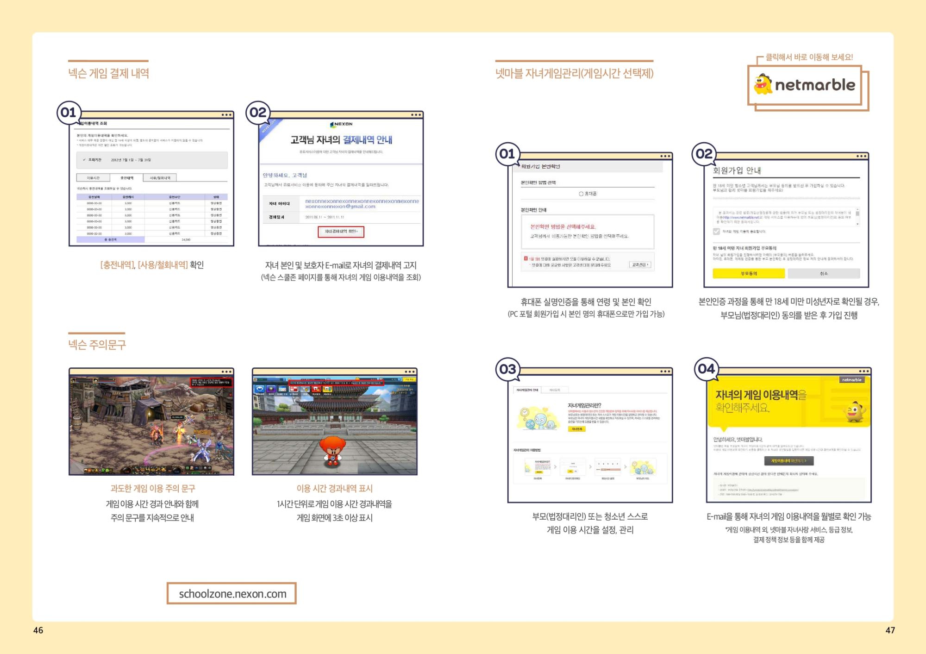This screenshot has height=654, width=926.
Task: Click the yellow netmarble mascot in email banner
Action: pos(856,411)
